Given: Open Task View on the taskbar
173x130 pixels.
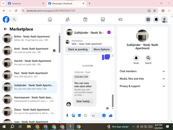Looking at the screenshot, I should (20, 127).
